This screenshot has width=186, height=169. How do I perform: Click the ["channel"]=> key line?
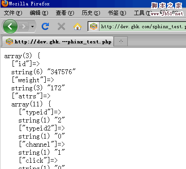point(42,144)
